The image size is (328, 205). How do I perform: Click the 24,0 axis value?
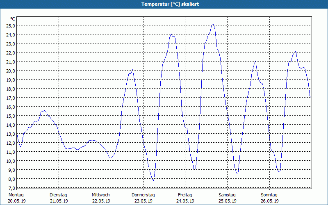pyautogui.click(x=11, y=35)
